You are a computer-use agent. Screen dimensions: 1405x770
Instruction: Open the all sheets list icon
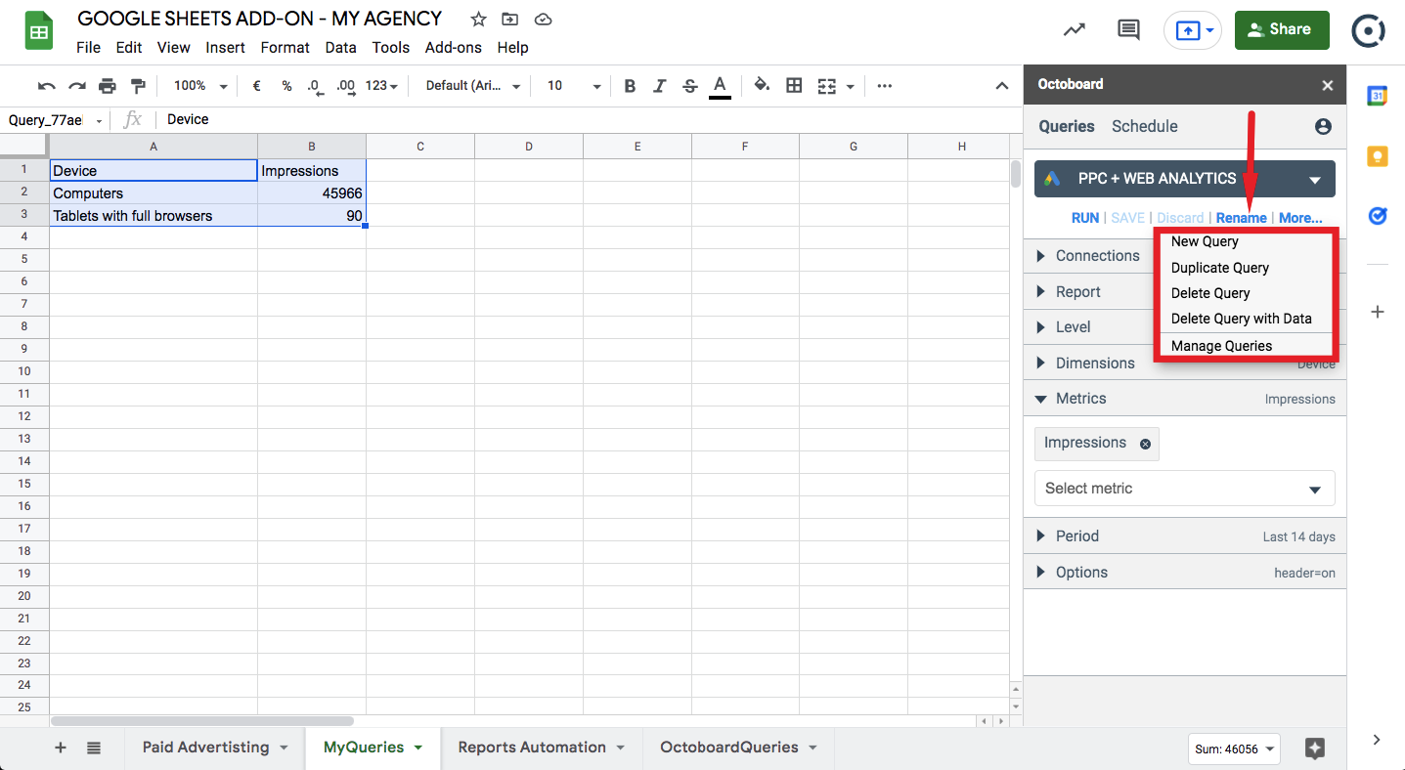(94, 748)
